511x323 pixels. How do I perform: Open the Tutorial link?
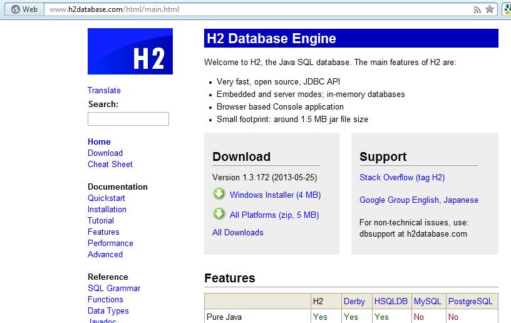pos(101,220)
